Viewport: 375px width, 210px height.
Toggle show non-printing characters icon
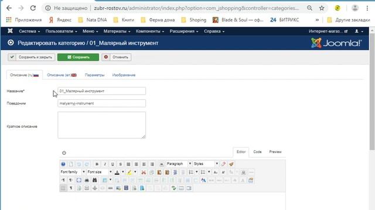coord(71,188)
